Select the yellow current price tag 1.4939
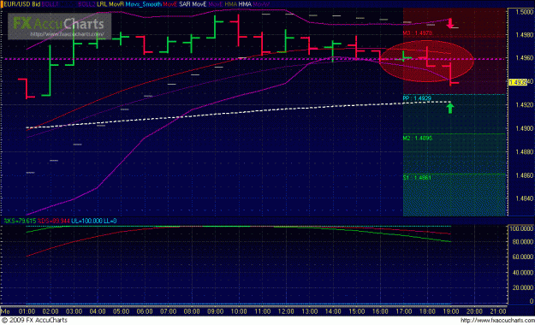 pos(518,82)
